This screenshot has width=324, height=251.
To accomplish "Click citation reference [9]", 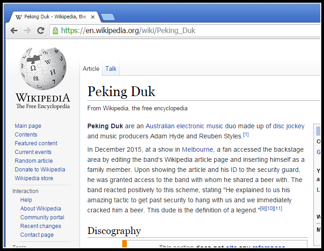I will 262,208.
